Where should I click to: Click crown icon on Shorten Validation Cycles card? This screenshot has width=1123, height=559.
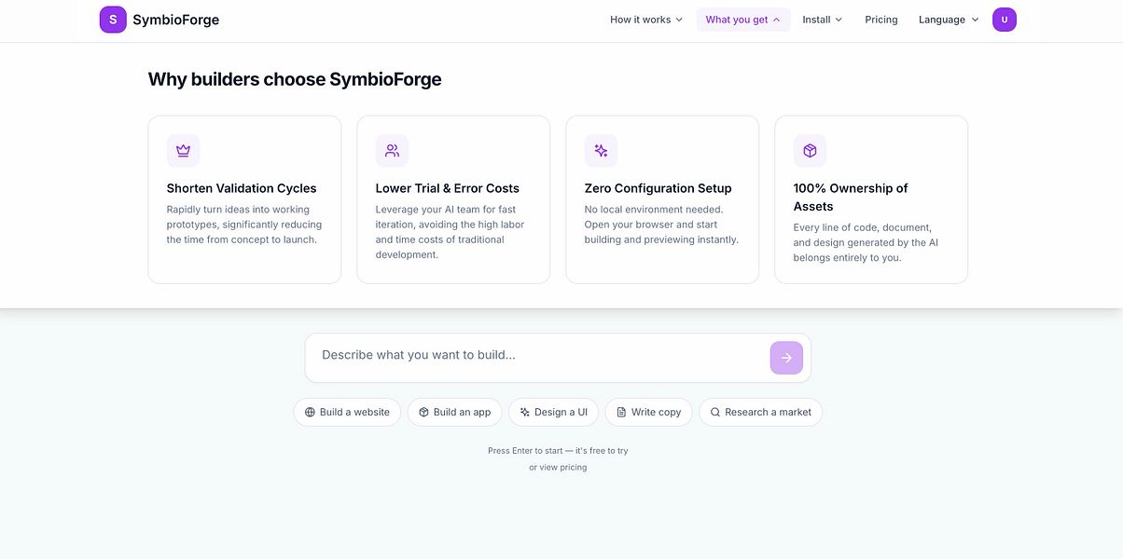183,151
